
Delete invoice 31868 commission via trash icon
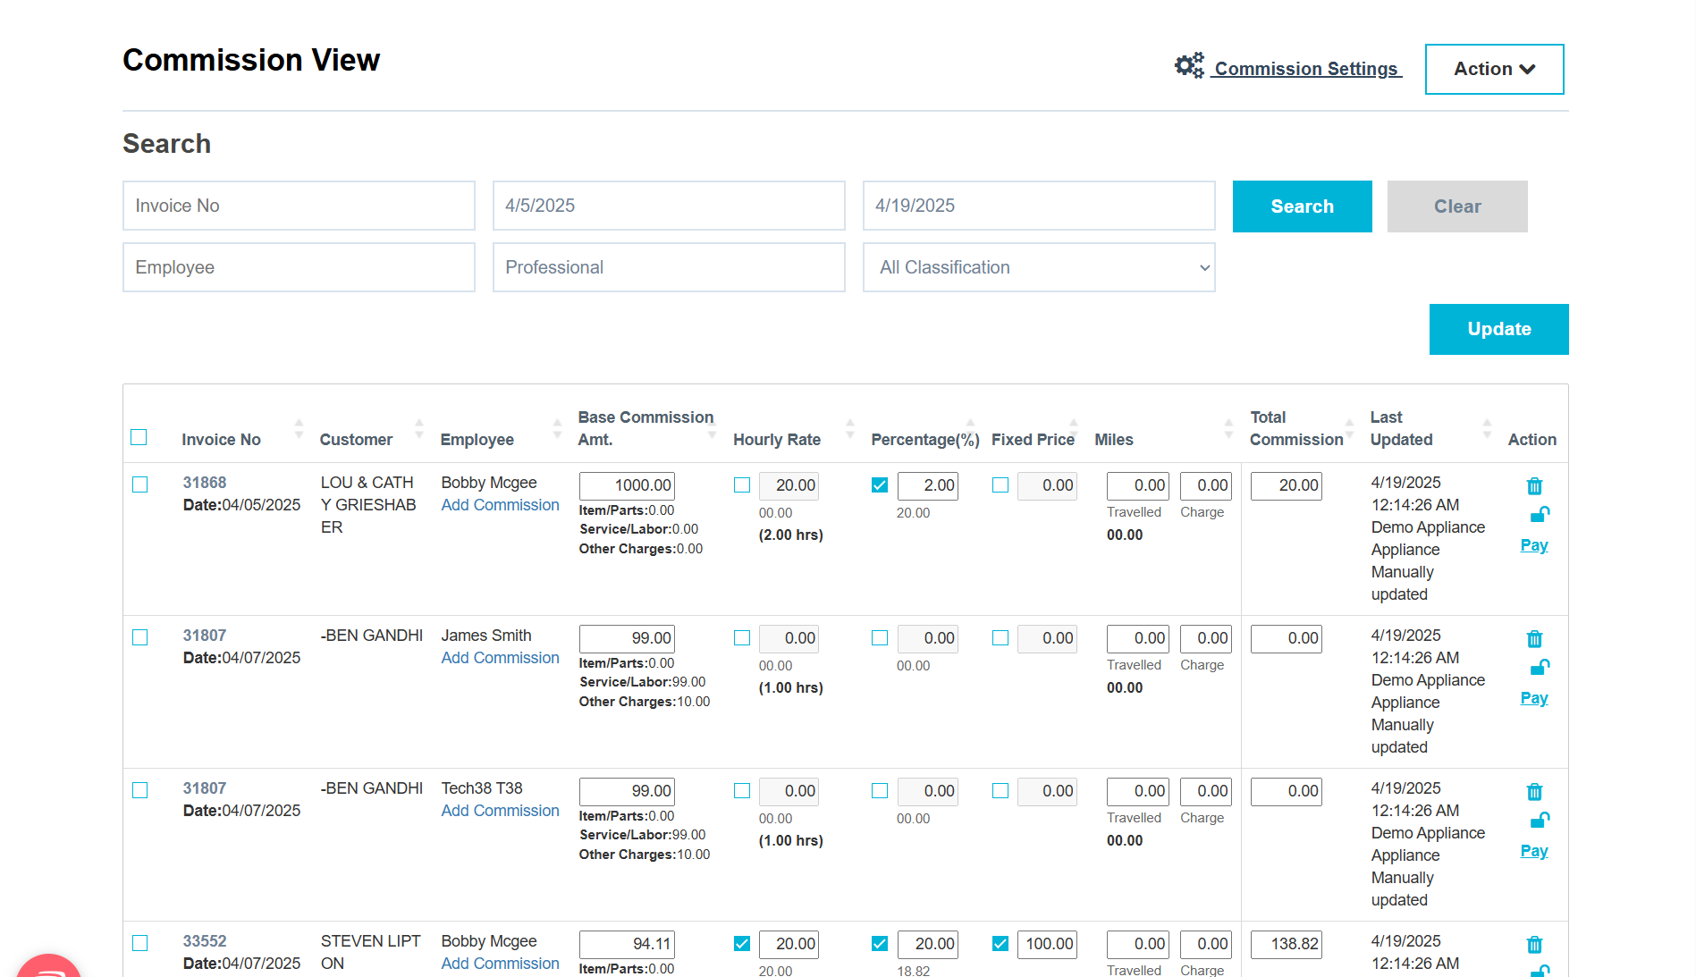click(x=1534, y=486)
